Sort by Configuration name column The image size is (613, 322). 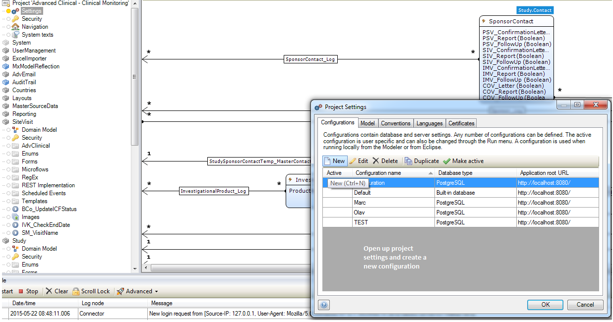[x=393, y=173]
